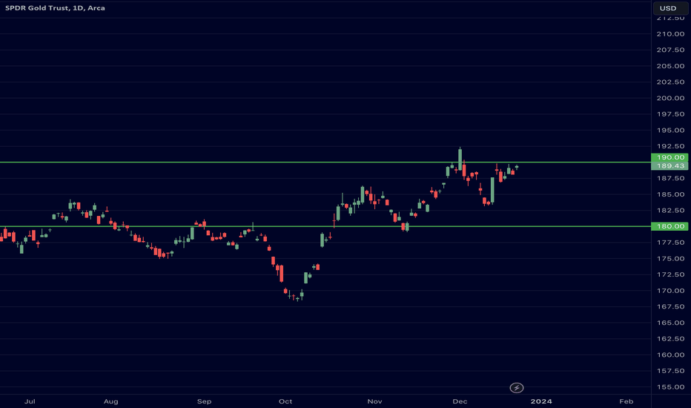Image resolution: width=691 pixels, height=408 pixels.
Task: Click the 175.00 price axis label
Action: tap(670, 258)
